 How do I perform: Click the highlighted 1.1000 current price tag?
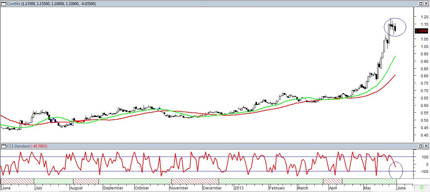(421, 31)
